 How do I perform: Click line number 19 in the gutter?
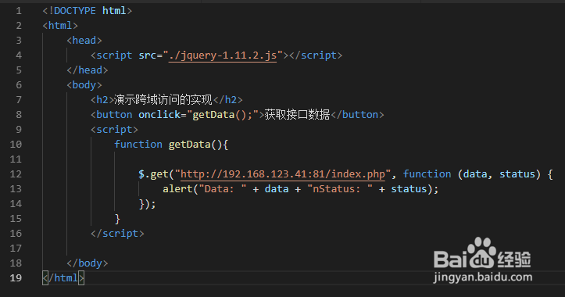tap(16, 278)
